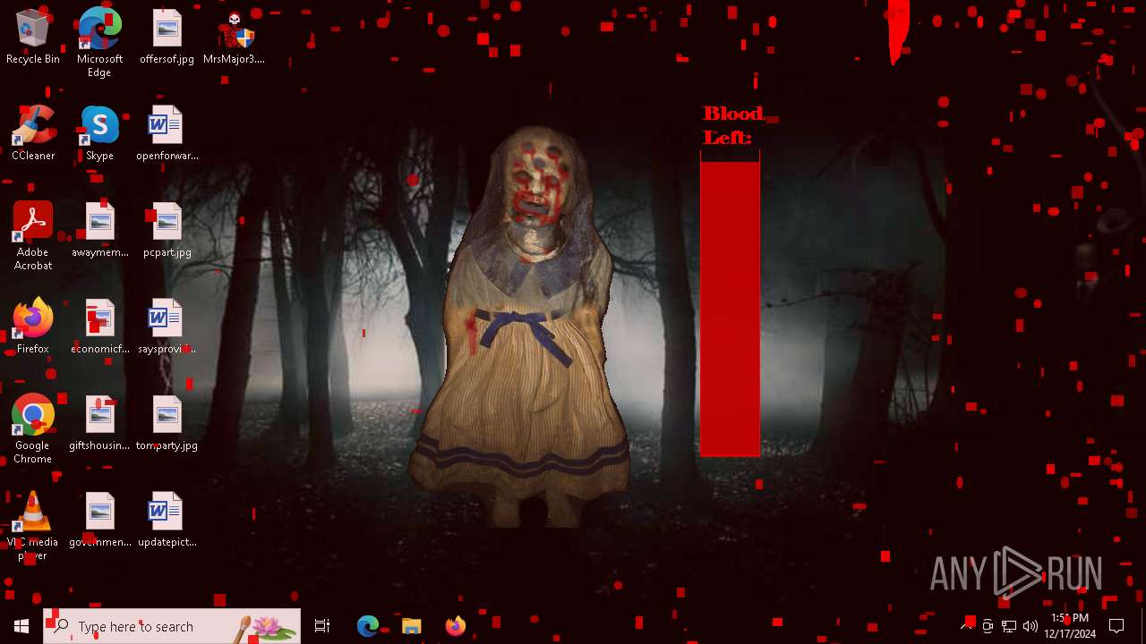Click the taskbar search box
Viewport: 1146px width, 644px height.
click(x=172, y=626)
